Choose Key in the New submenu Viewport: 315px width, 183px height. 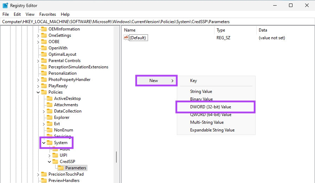(216, 81)
